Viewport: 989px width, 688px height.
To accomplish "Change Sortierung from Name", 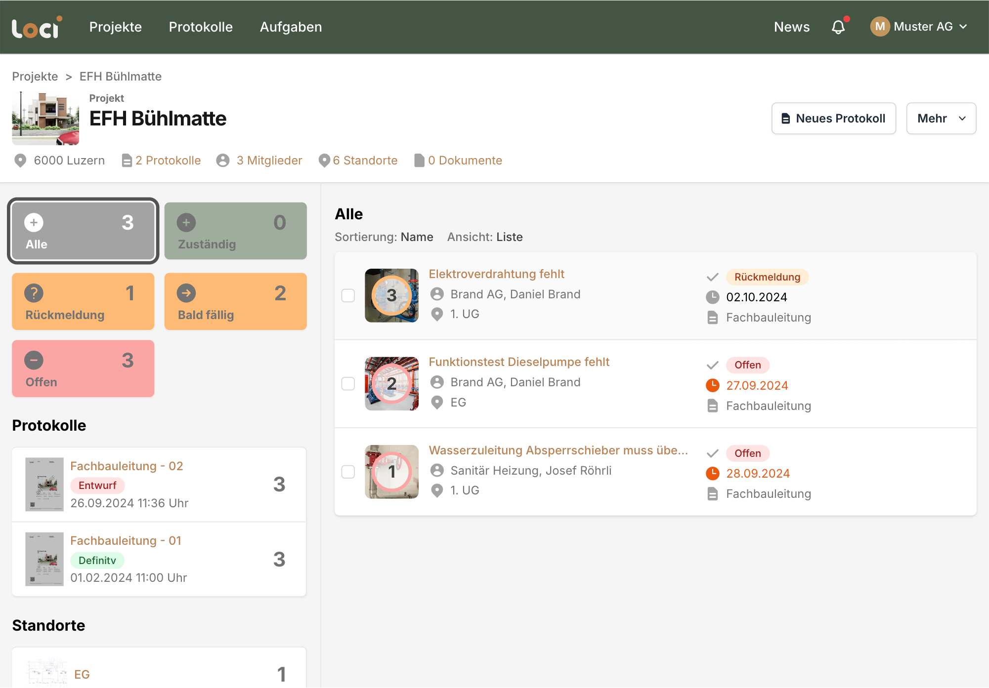I will [x=417, y=237].
